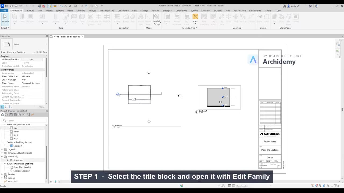
Task: Click the yanivha7 user account icon
Action: 289,6
